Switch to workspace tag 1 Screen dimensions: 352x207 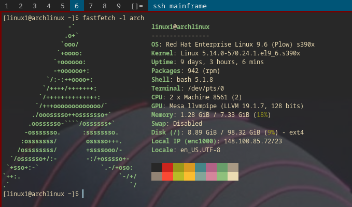point(7,6)
